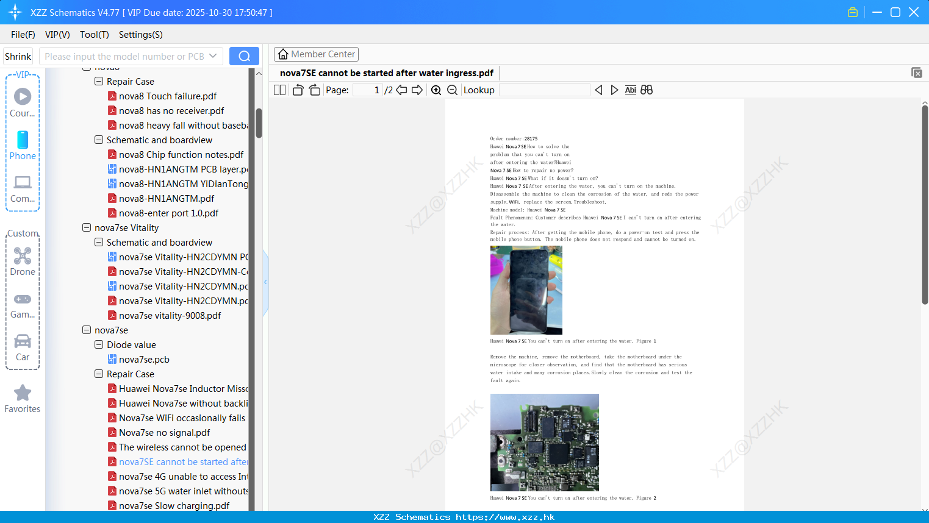Open the model number dropdown arrow

213,56
